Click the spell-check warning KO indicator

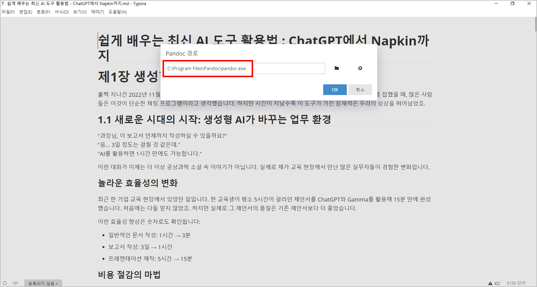pos(494,283)
